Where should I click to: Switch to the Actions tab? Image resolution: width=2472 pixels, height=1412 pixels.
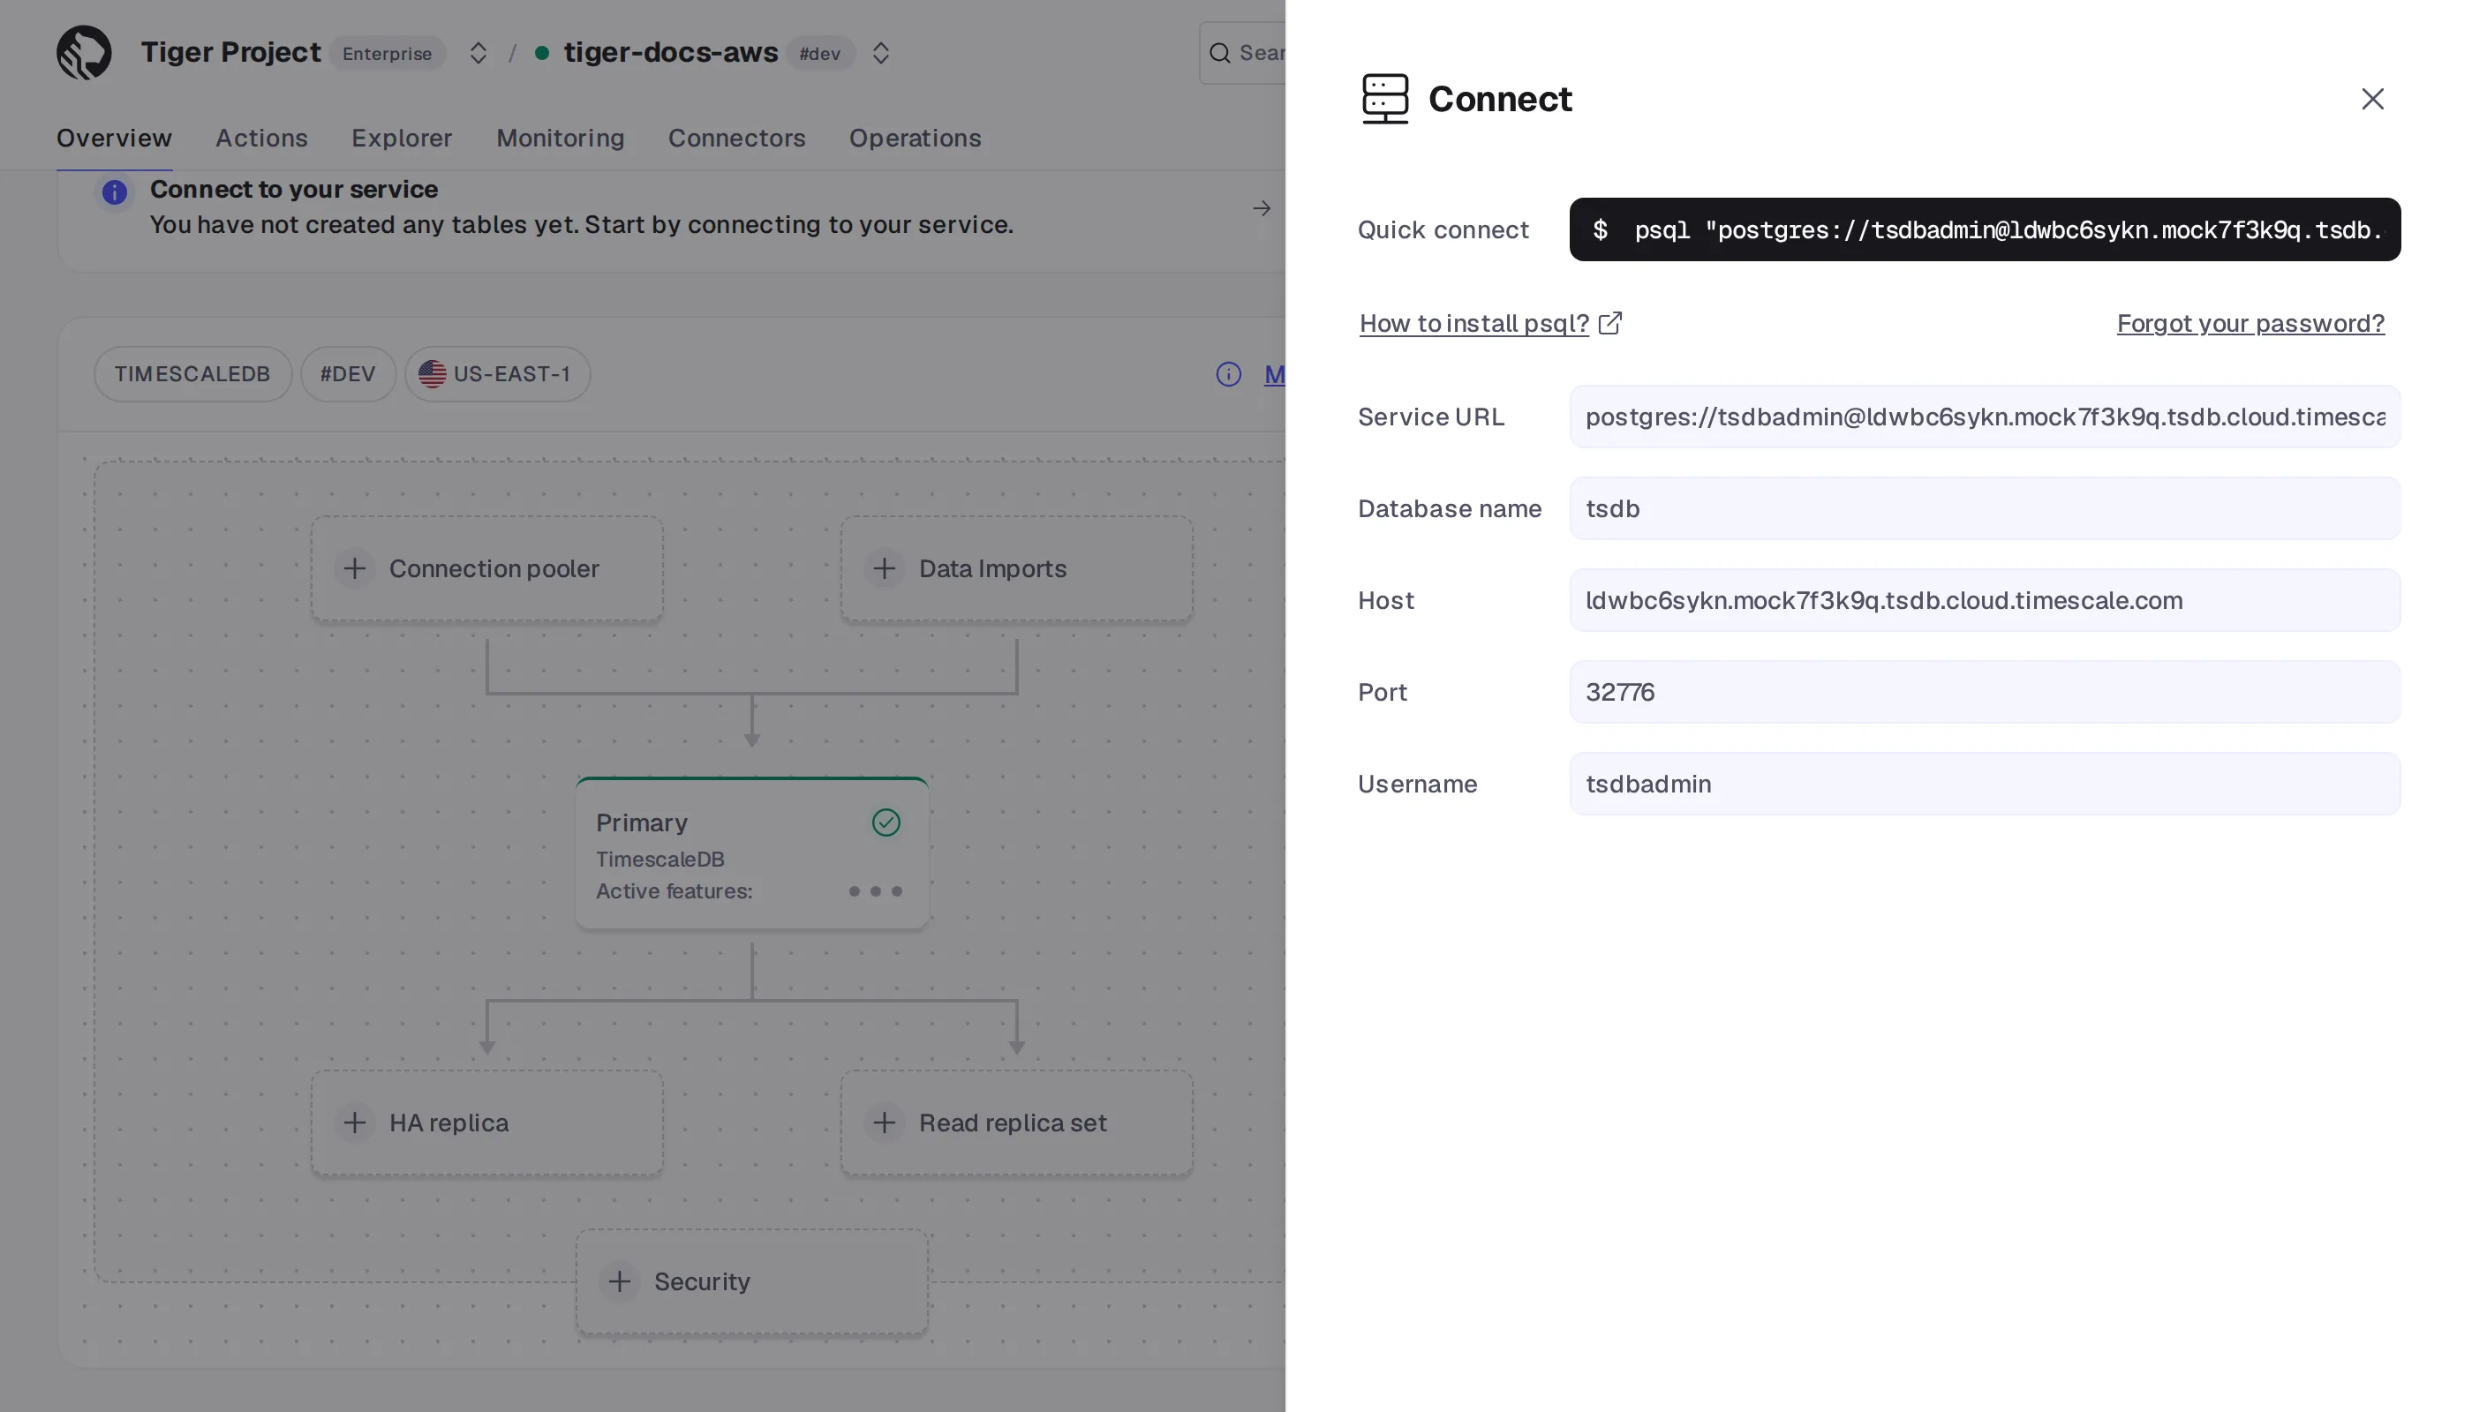[x=262, y=138]
